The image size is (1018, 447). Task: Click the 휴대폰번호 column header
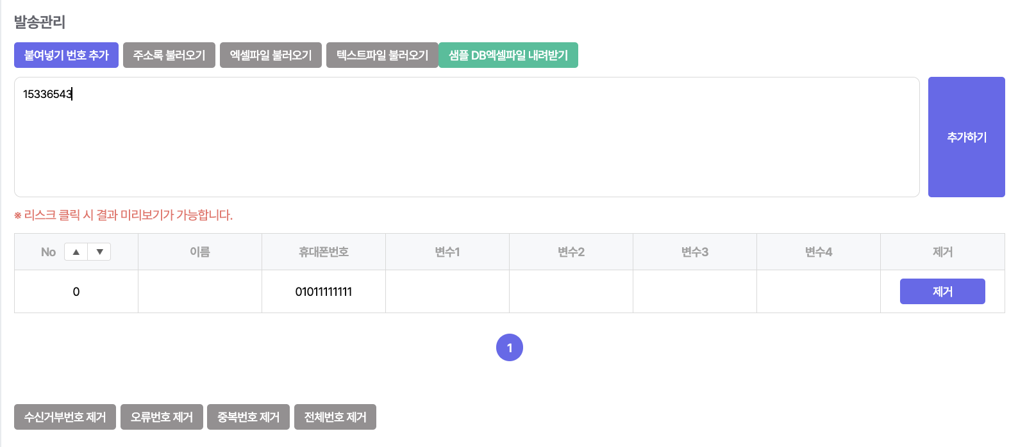(324, 252)
